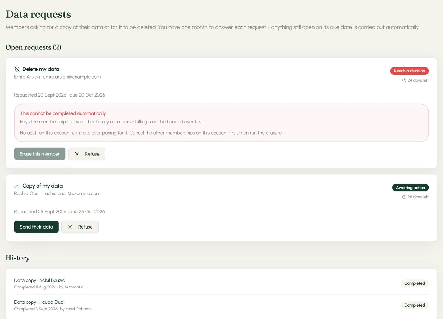Click the Needs a decision badge

409,71
